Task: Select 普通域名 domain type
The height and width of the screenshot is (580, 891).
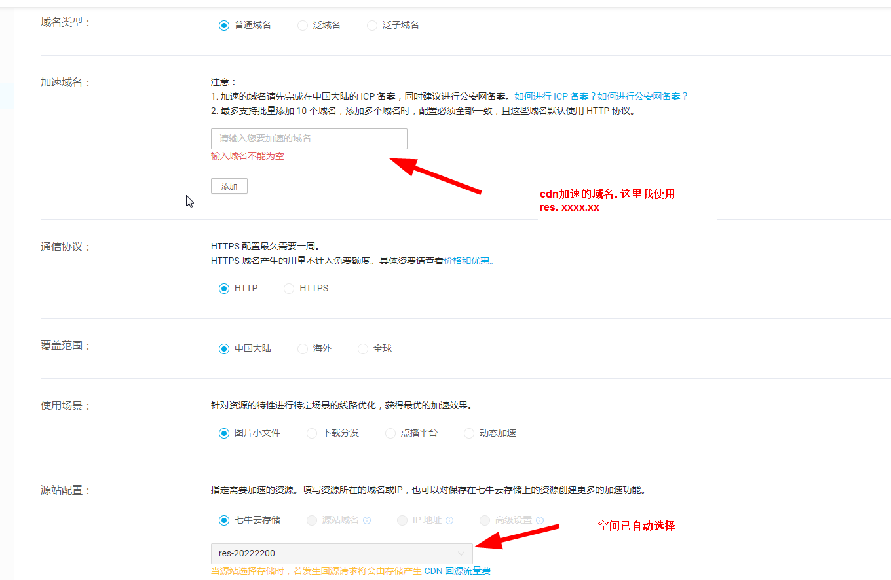Action: 224,26
